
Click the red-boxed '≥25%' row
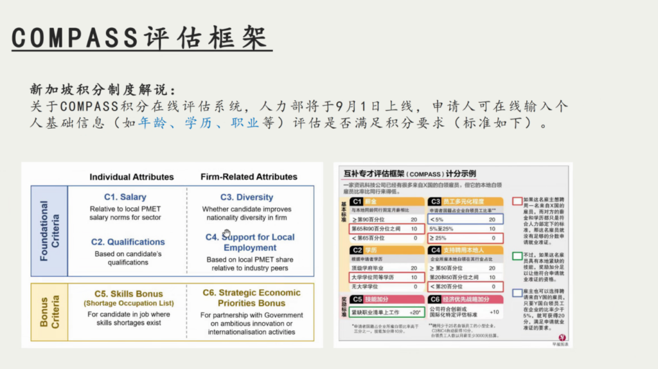pyautogui.click(x=465, y=238)
